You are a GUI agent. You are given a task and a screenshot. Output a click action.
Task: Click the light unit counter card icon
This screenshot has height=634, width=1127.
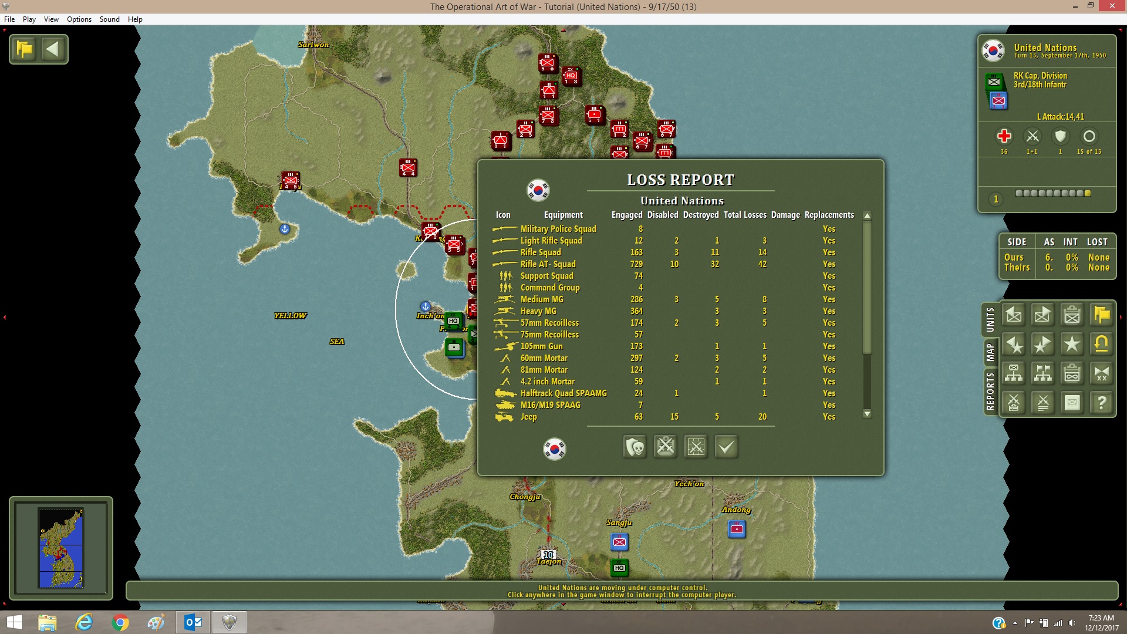[x=1072, y=403]
